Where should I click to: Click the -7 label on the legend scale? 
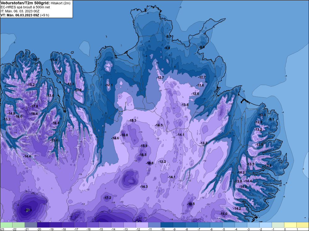(x=199, y=229)
